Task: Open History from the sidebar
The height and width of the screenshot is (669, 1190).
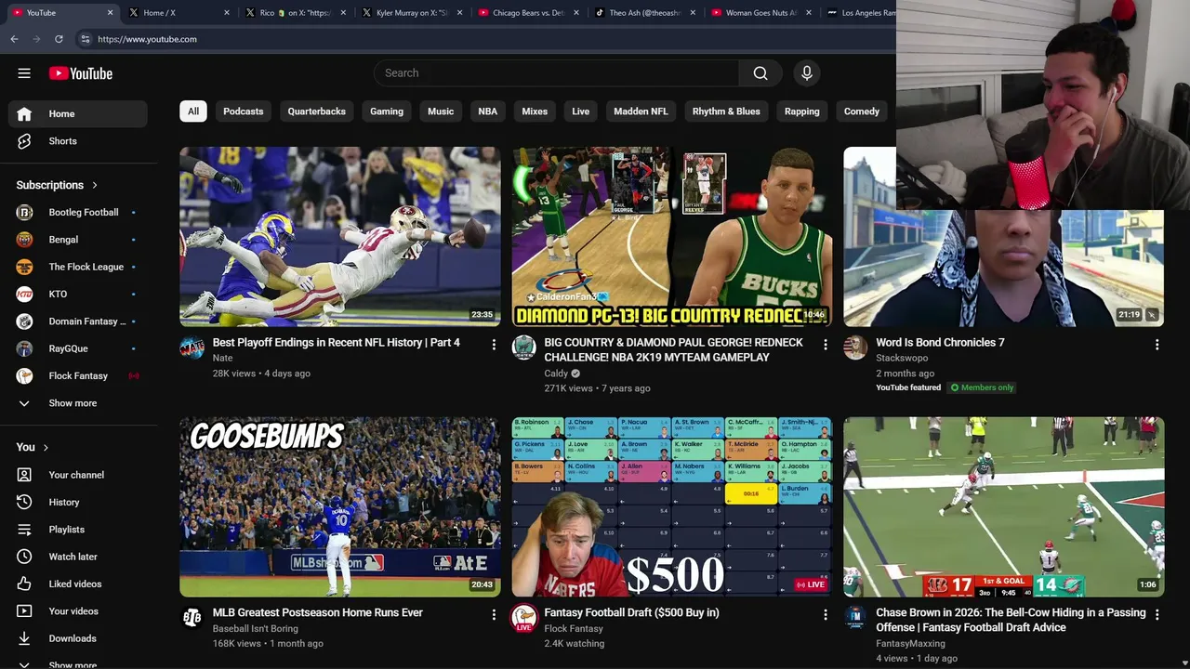Action: coord(78,502)
